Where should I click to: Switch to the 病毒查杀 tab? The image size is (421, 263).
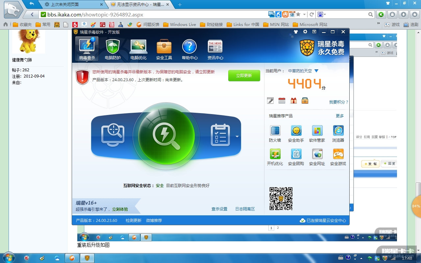[x=87, y=49]
